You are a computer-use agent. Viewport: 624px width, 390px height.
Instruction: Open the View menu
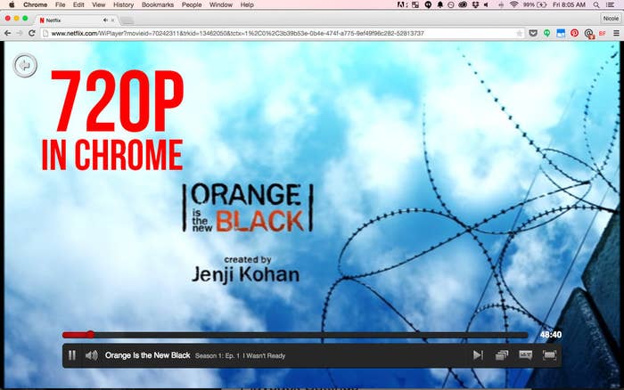(x=98, y=4)
